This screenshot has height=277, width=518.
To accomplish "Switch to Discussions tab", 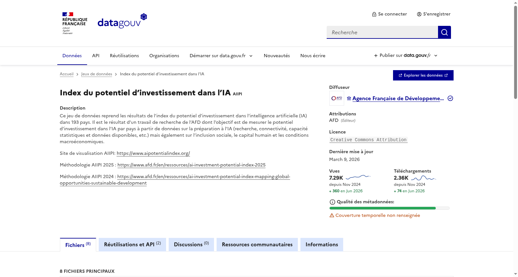I will pyautogui.click(x=191, y=245).
